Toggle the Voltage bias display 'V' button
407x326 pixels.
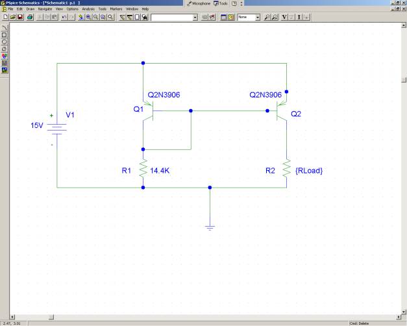pyautogui.click(x=285, y=16)
